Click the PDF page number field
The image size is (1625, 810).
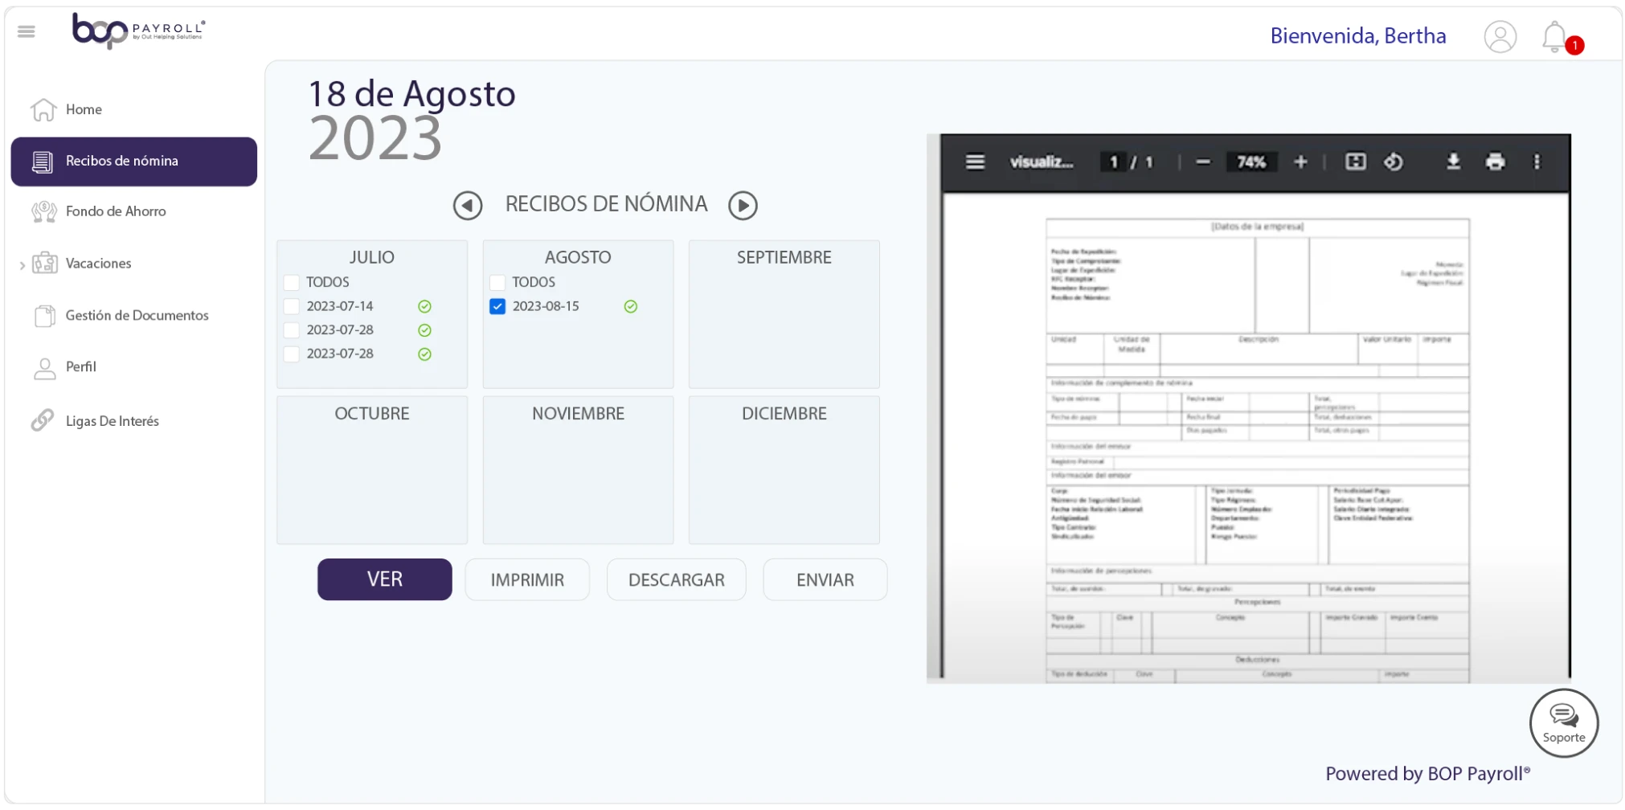coord(1113,162)
